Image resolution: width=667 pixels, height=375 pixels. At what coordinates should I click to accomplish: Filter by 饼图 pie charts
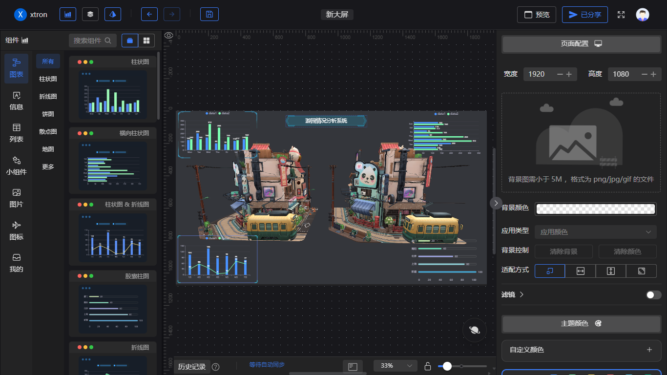coord(48,114)
